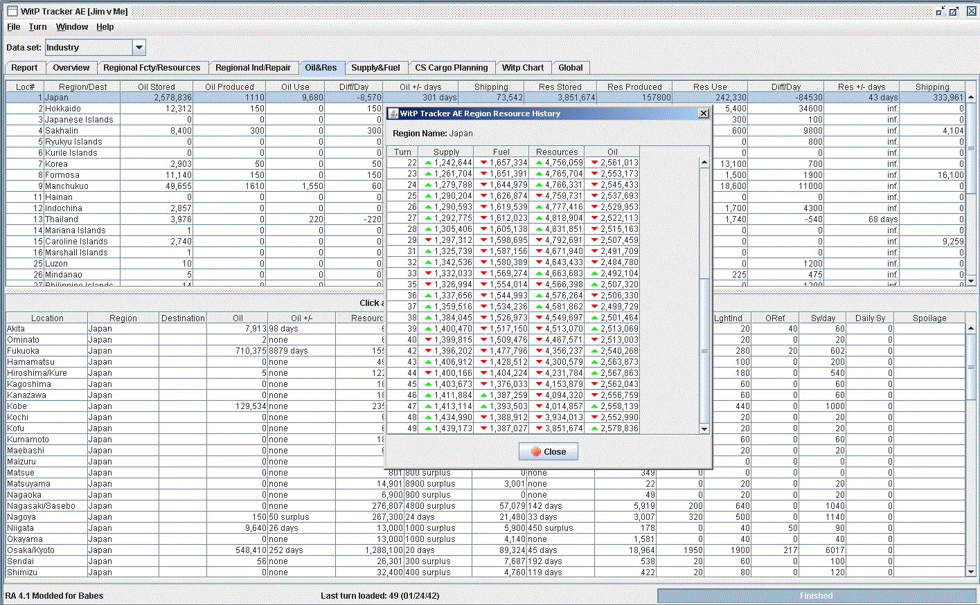The image size is (980, 605).
Task: Click the Supply column header in the history dialog
Action: (446, 152)
